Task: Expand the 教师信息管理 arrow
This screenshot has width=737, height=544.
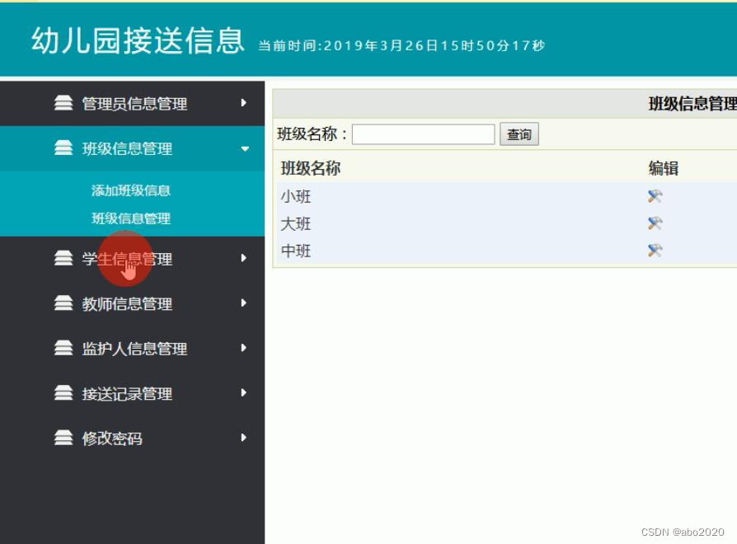Action: [x=243, y=303]
